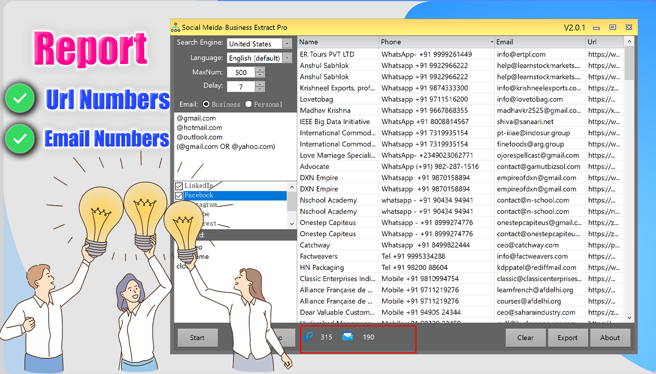
Task: Select the Personal email radio option
Action: point(248,104)
